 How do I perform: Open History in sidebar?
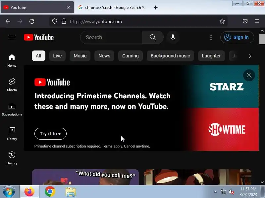[x=12, y=158]
